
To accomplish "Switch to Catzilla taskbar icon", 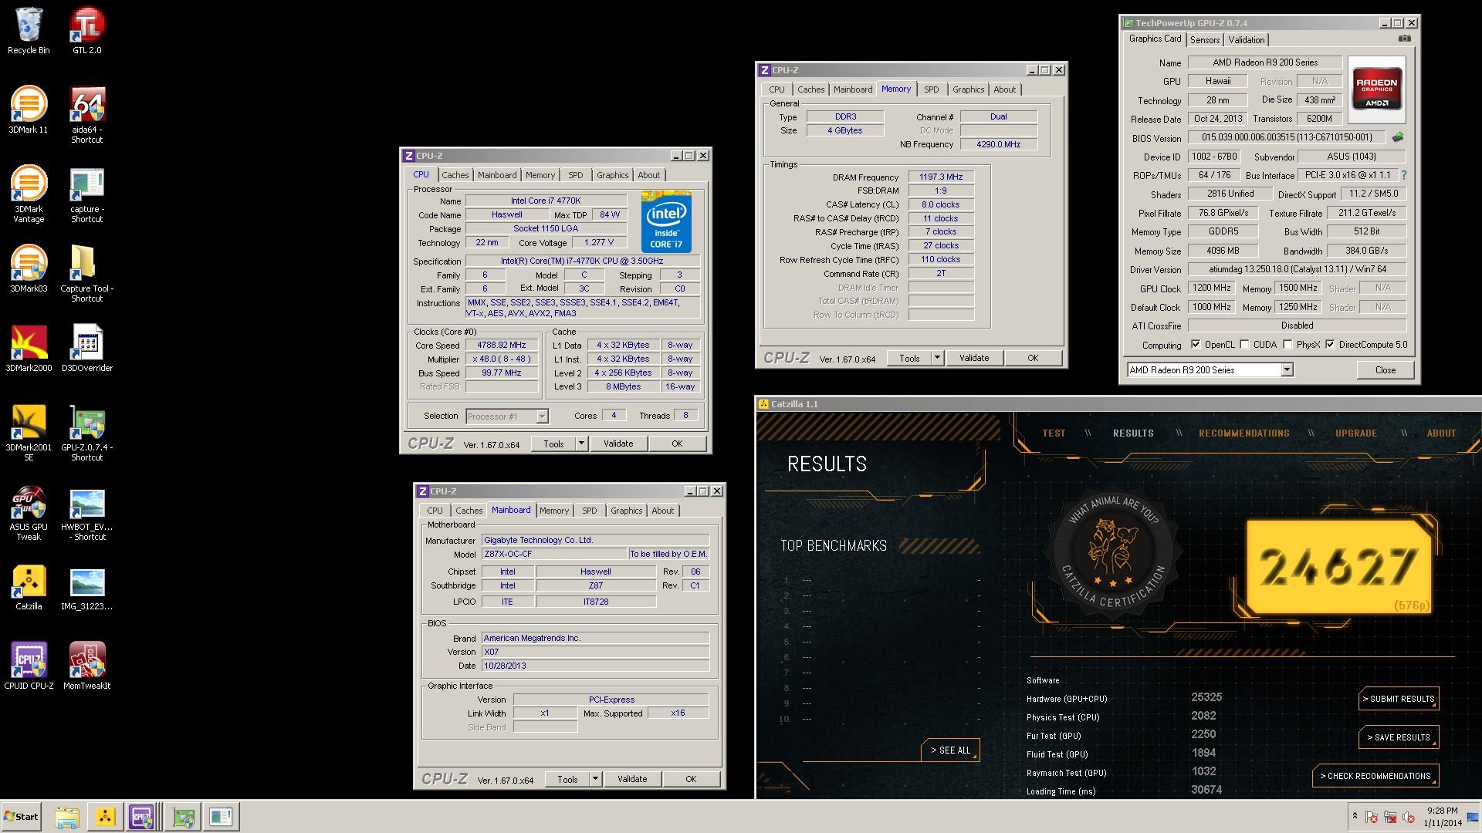I will [106, 817].
